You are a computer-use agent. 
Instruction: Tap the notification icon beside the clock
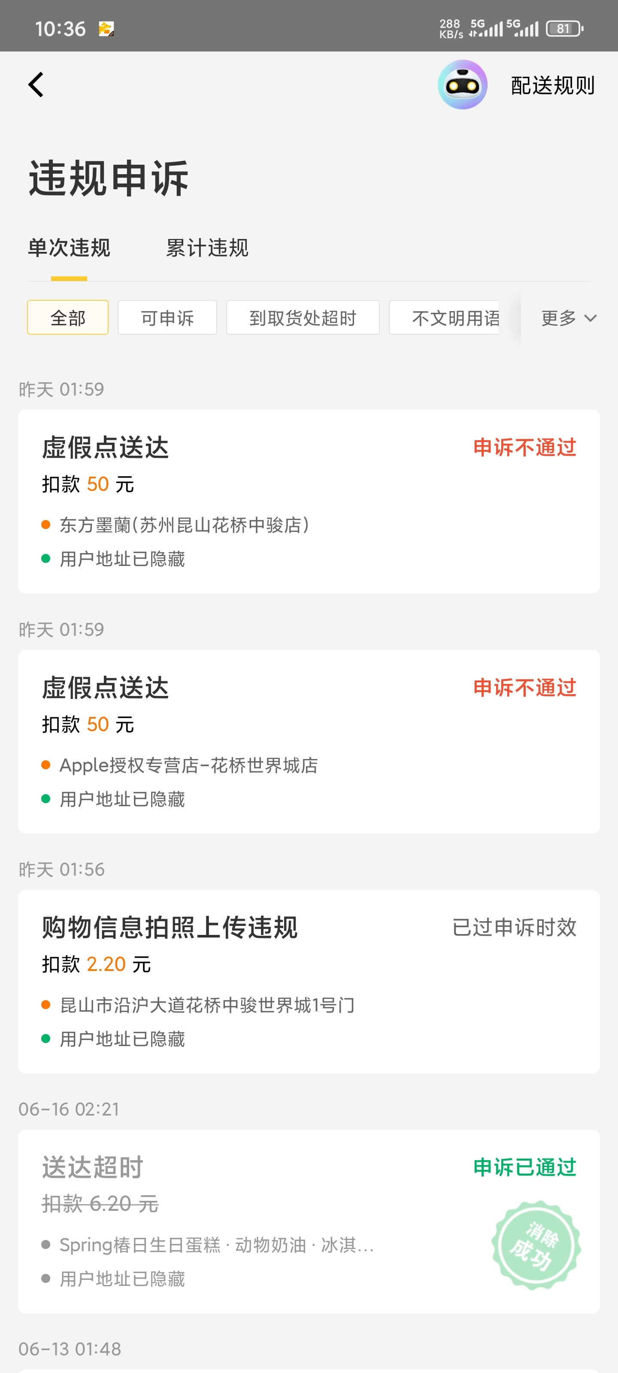tap(106, 28)
